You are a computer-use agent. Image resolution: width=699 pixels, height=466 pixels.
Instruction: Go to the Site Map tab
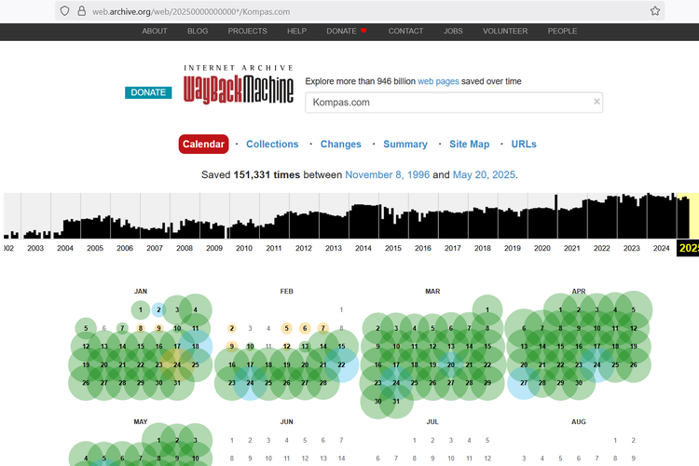[x=469, y=144]
